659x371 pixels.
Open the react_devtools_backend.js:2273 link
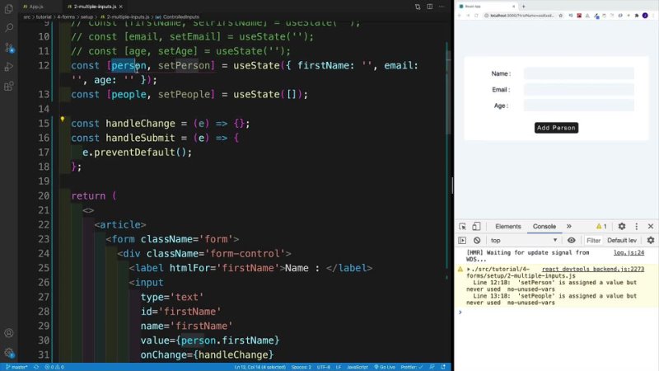[x=593, y=270]
